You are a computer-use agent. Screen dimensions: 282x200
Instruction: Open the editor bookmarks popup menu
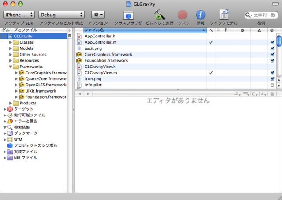click(237, 94)
